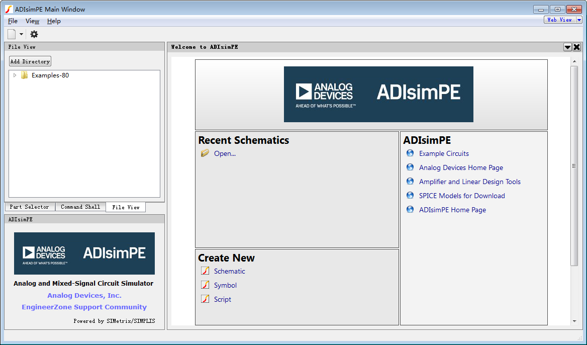This screenshot has height=345, width=587.
Task: Open the Analog Devices Home Page link
Action: (461, 168)
